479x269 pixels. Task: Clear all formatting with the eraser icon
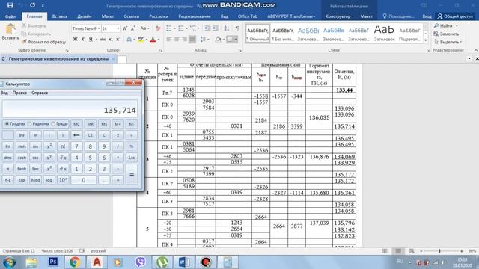coord(158,28)
